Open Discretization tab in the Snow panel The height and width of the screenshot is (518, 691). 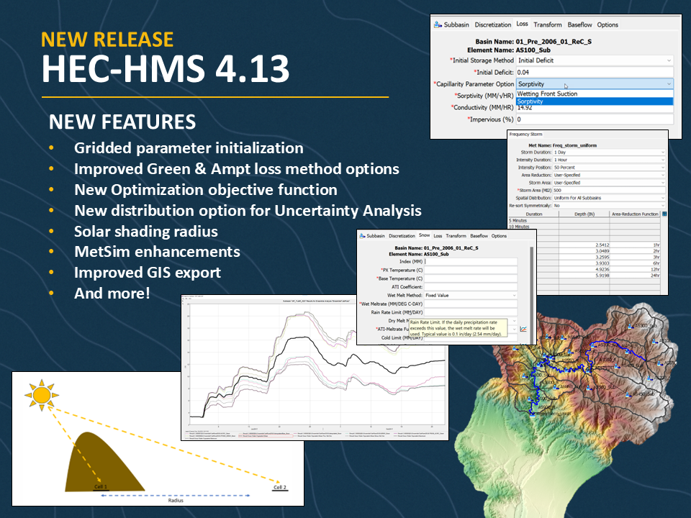tap(402, 236)
